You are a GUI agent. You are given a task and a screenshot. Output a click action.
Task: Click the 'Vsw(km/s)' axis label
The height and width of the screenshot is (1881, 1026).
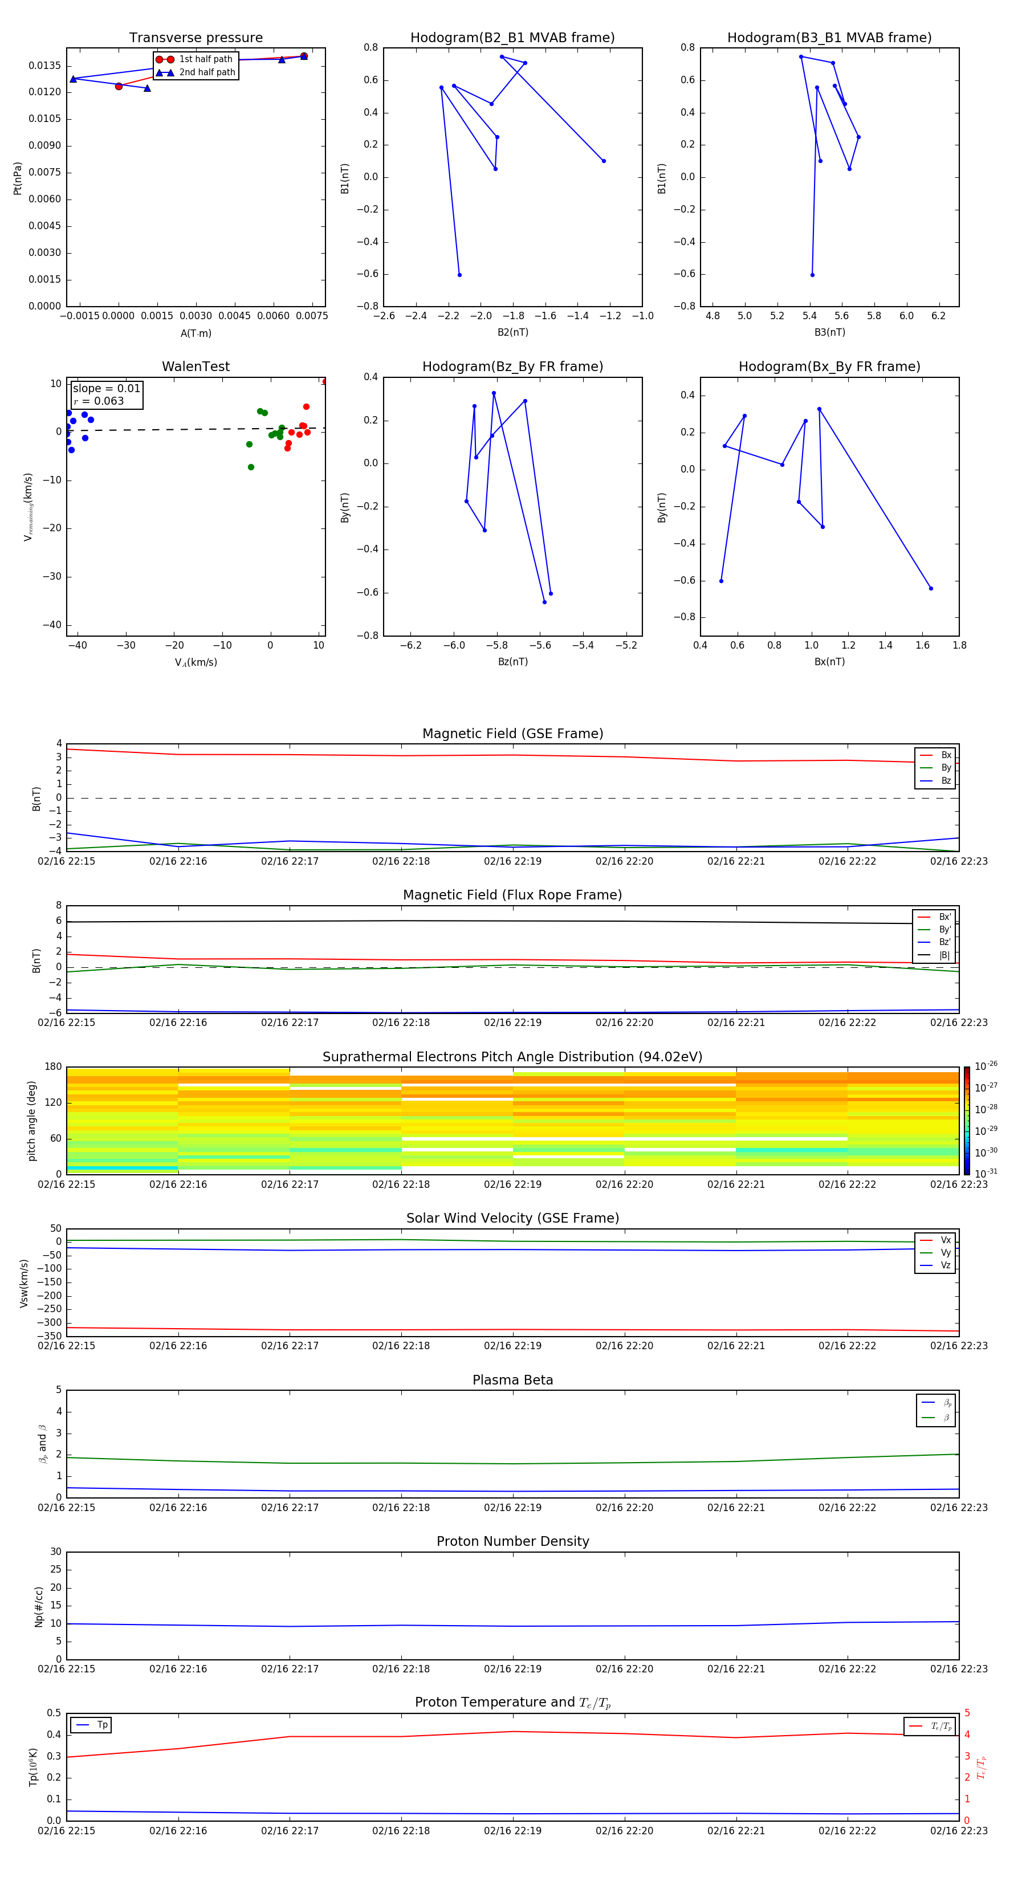[x=24, y=1283]
